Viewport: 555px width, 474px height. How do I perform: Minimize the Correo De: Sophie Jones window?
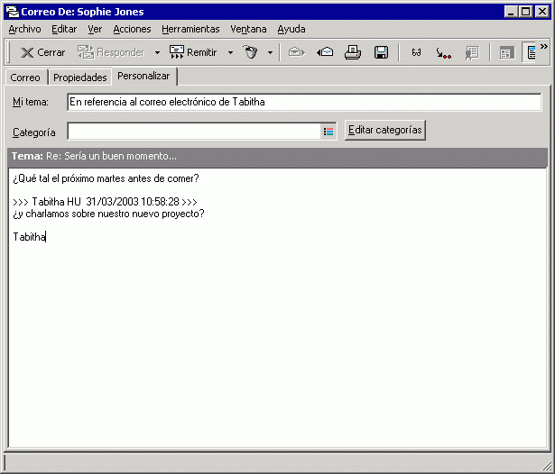coord(511,12)
